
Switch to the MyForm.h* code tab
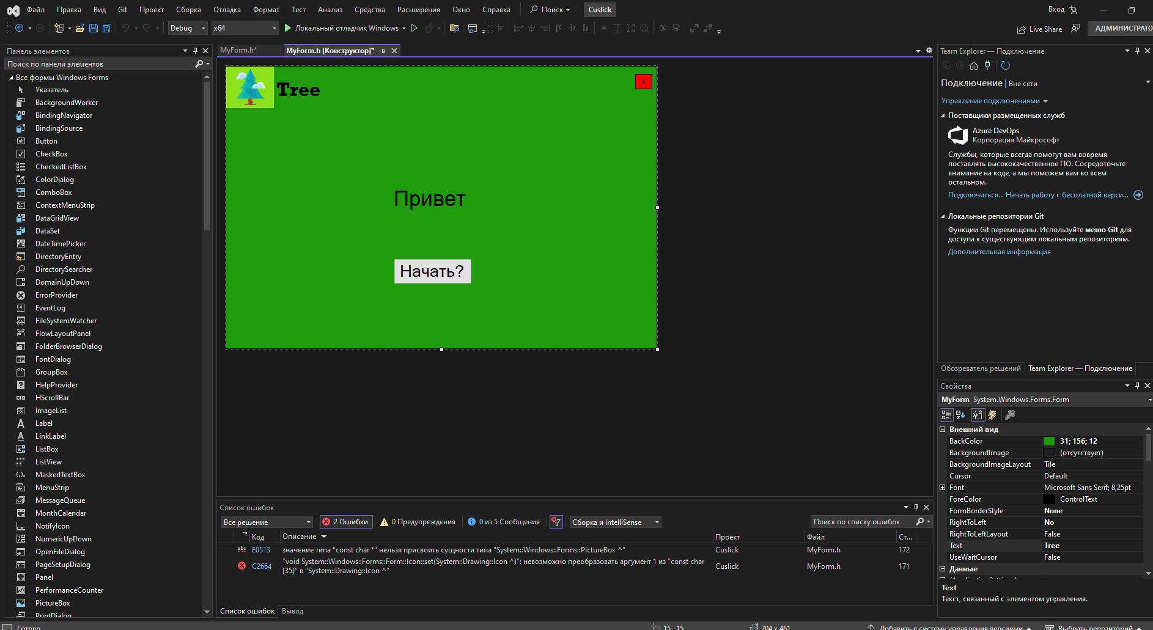pos(238,50)
